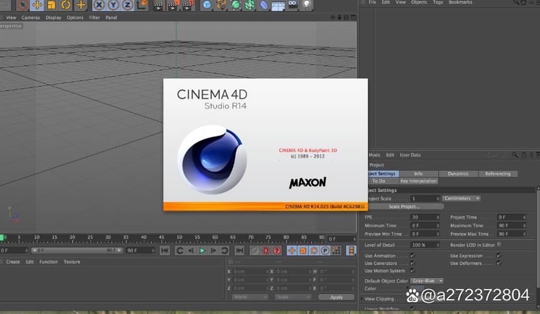Click Apply button in Coordinate Manager

[336, 297]
